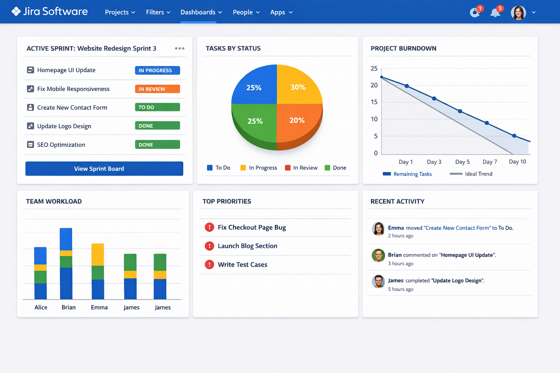Select the story icon next to Fix Mobile Responsiveness

click(30, 89)
